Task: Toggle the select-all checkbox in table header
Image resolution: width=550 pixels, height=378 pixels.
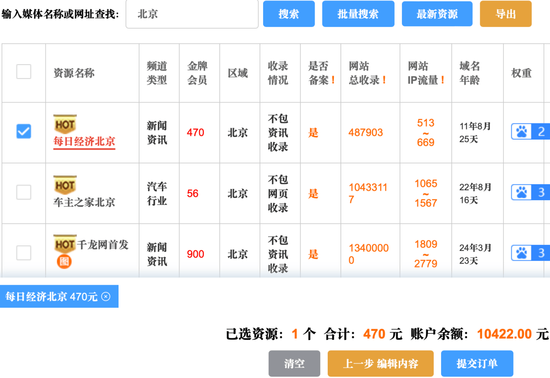Action: click(x=24, y=72)
